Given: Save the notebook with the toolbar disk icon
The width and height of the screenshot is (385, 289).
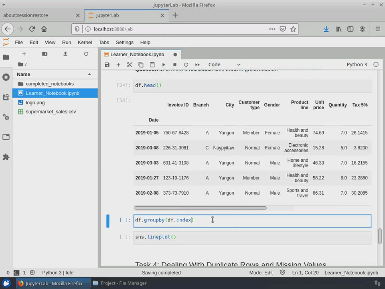Looking at the screenshot, I should [107, 65].
